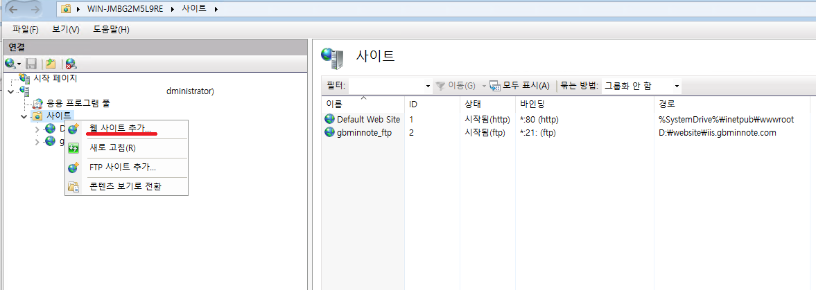Open the 필터 dropdown arrow
Viewport: 816px width, 290px height.
(x=428, y=86)
